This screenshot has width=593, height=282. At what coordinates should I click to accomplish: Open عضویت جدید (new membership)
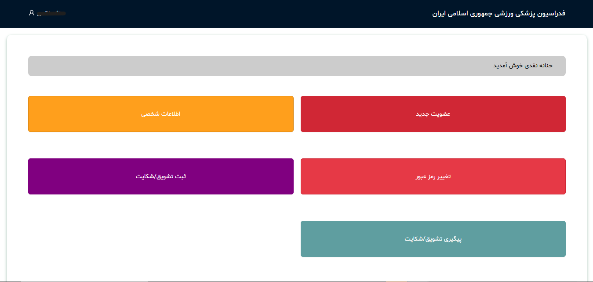(433, 114)
